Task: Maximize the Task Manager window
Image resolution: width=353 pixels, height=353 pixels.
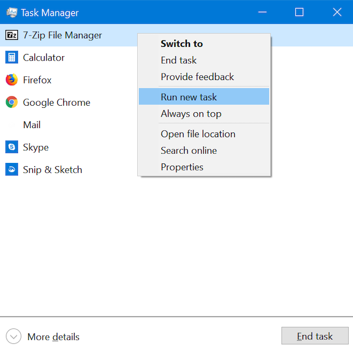Action: (299, 12)
